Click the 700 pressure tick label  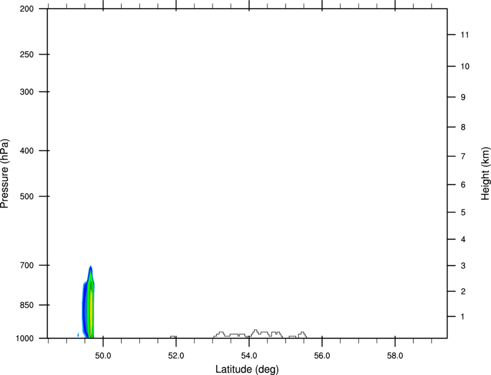[27, 265]
